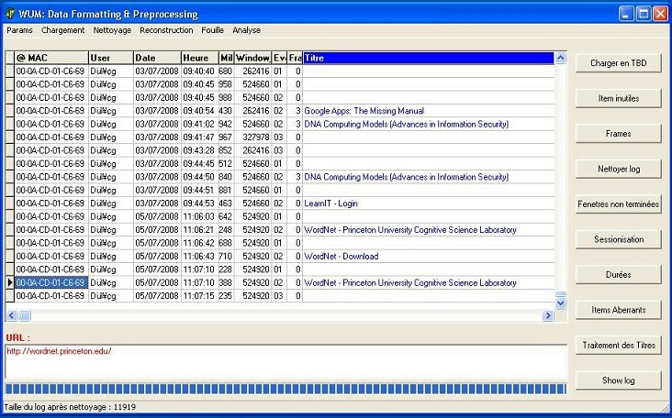Click the vertical scrollbar down arrow
Image resolution: width=672 pixels, height=418 pixels.
coord(561,302)
